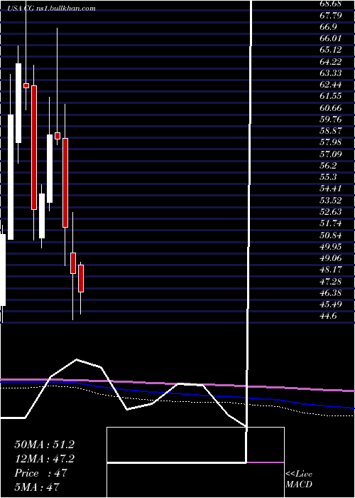The image size is (355, 498).
Task: Click the 'USA CG ns1.bullkhan.com' chart title
Action: 52,9
